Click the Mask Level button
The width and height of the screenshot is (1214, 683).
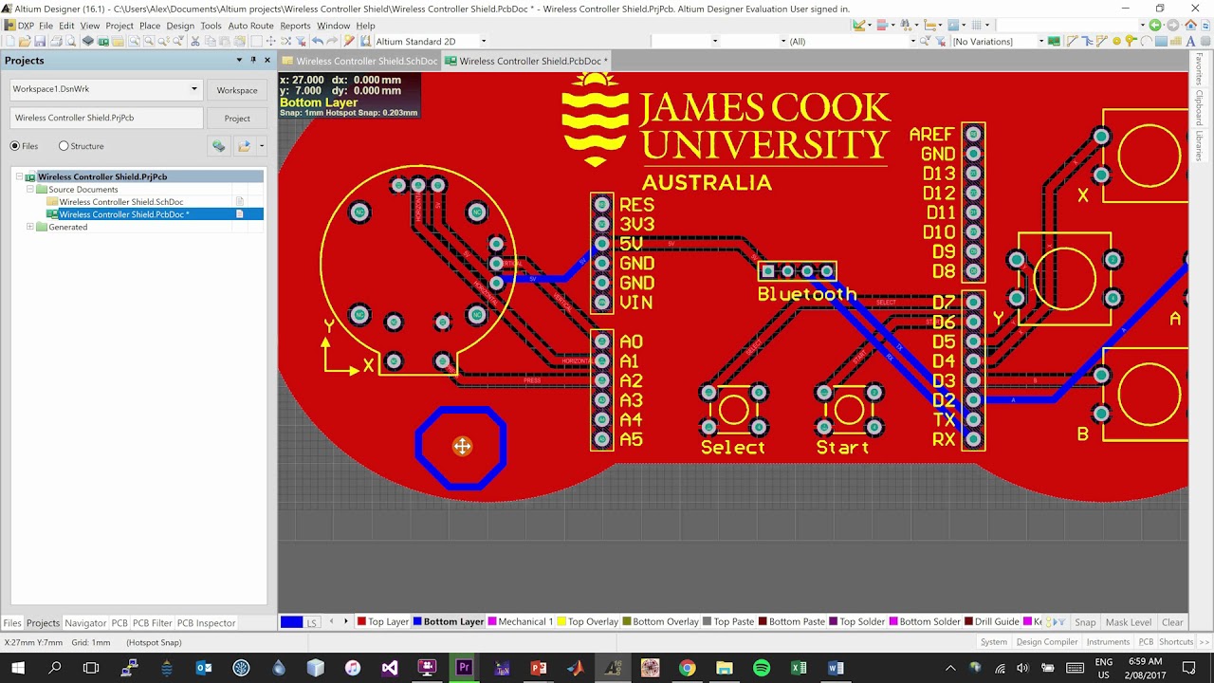click(x=1129, y=622)
